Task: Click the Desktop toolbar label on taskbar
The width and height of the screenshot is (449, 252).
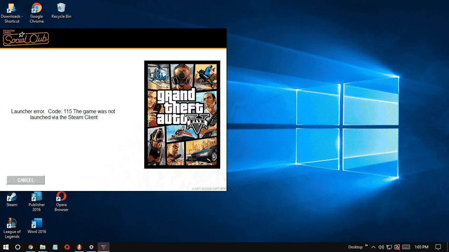Action: (x=355, y=247)
